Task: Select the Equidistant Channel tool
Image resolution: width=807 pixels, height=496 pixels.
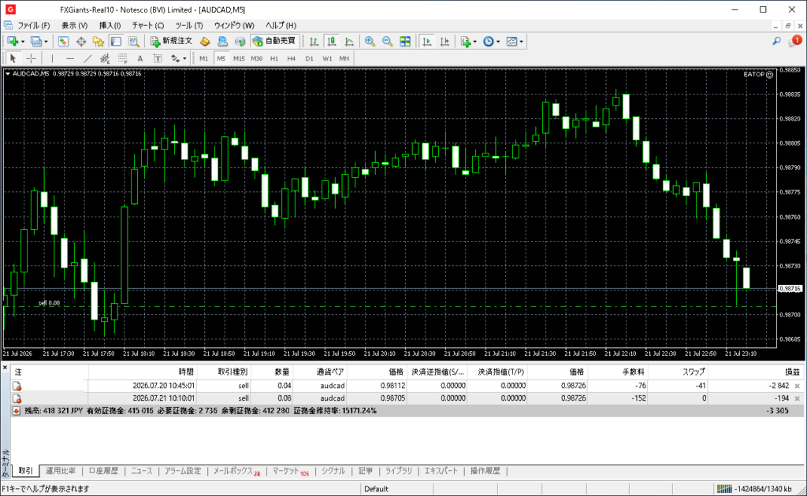Action: (x=105, y=58)
